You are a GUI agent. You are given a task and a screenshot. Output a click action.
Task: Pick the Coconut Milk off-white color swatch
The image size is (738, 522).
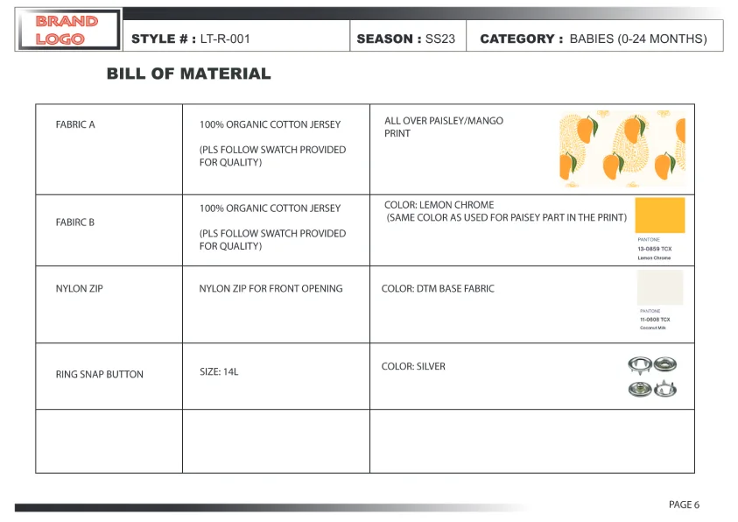pyautogui.click(x=659, y=287)
